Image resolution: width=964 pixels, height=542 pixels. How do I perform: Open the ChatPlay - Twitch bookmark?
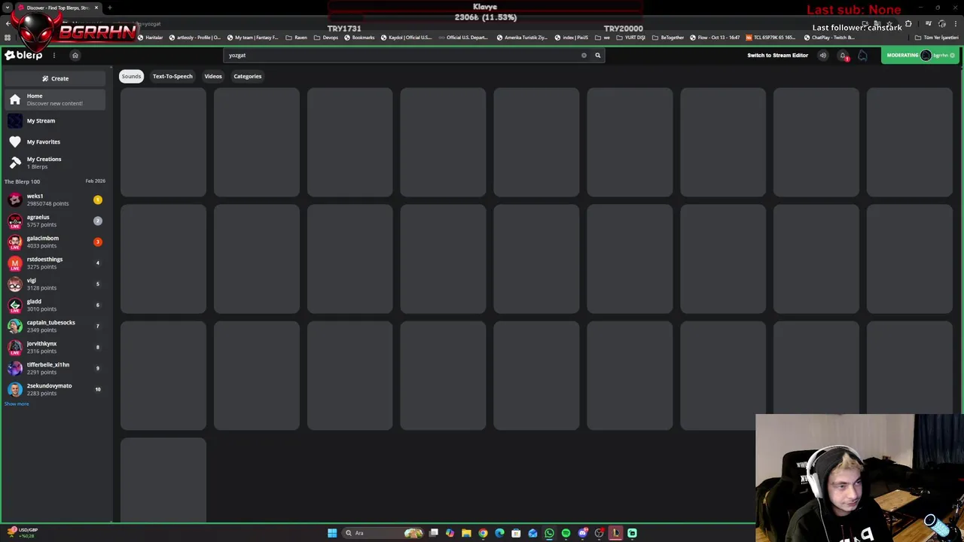point(830,38)
